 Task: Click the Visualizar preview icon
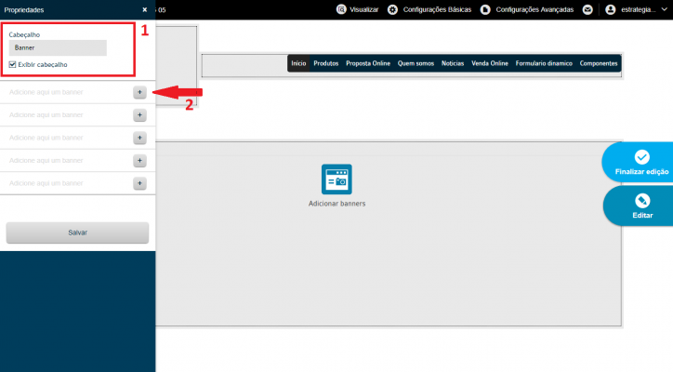(341, 9)
